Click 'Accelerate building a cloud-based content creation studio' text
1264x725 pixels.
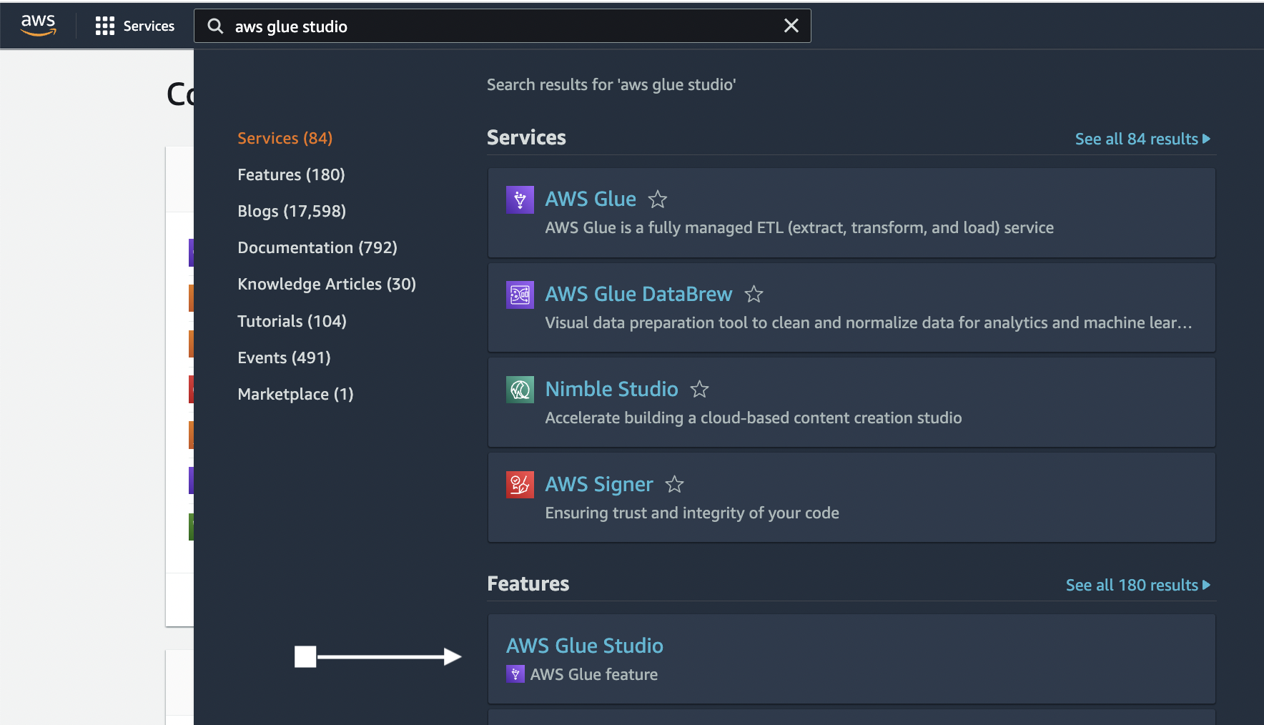[754, 418]
